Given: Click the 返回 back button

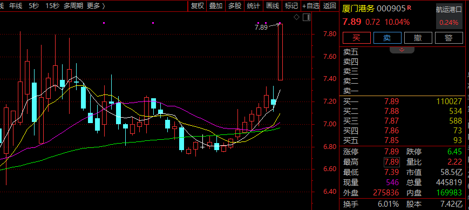Looking at the screenshot, I should (x=330, y=6).
